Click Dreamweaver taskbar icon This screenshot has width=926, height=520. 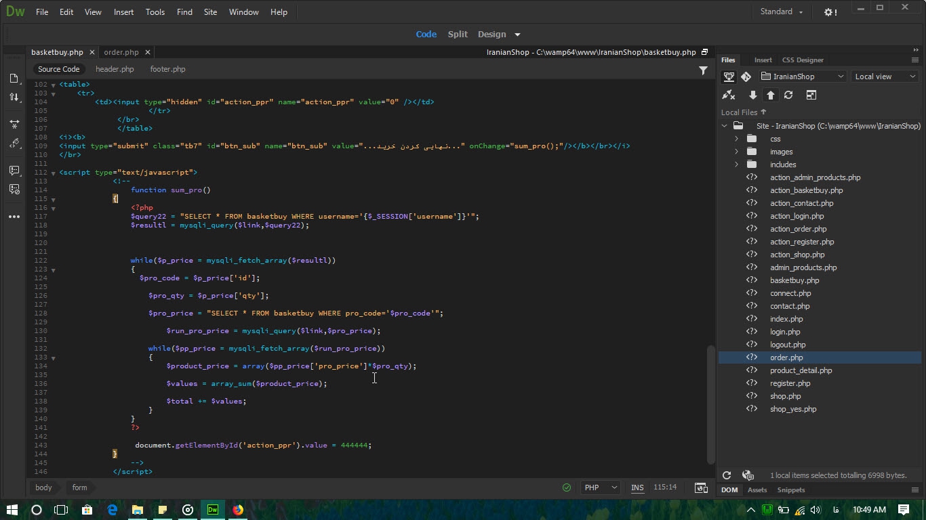213,510
